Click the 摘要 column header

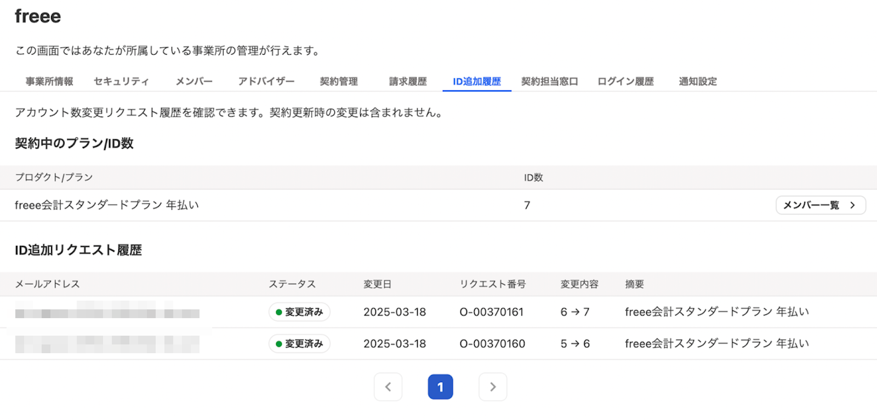635,284
